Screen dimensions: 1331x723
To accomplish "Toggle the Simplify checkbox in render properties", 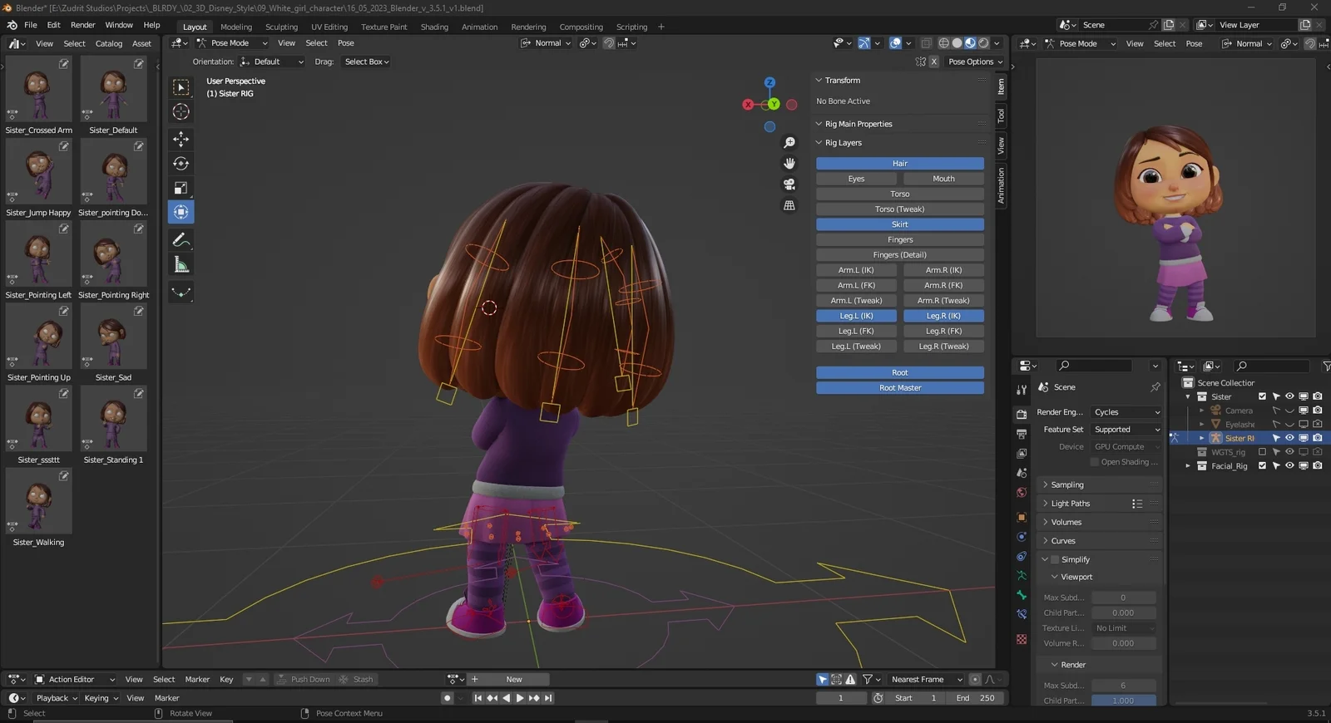I will [x=1055, y=560].
